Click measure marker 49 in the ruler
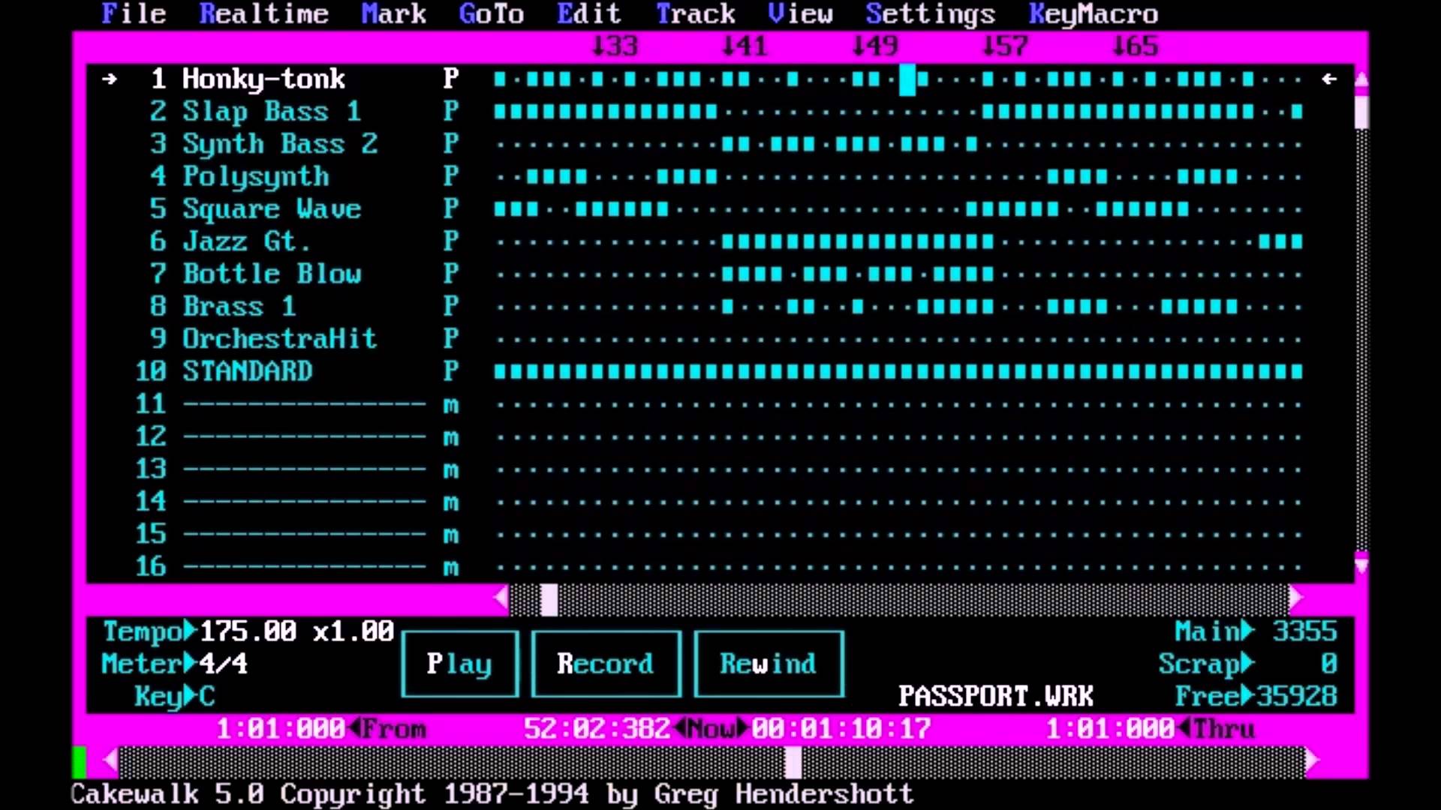The width and height of the screenshot is (1441, 810). [875, 46]
